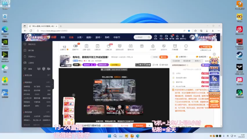The height and width of the screenshot is (139, 247).
Task: Open the alarm clock 开播提醒 icon
Action: pos(175,46)
